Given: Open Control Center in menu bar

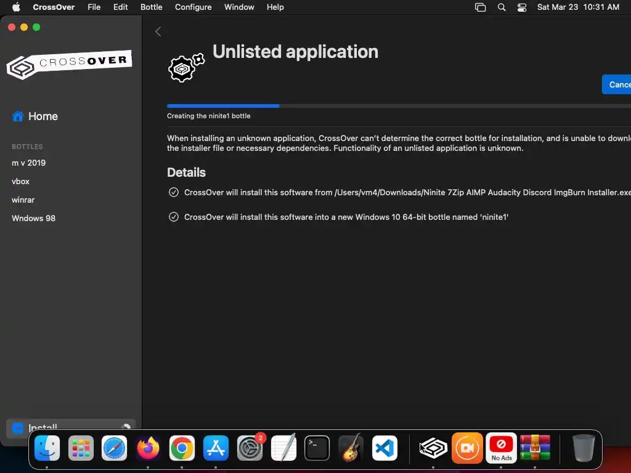Looking at the screenshot, I should pos(522,7).
